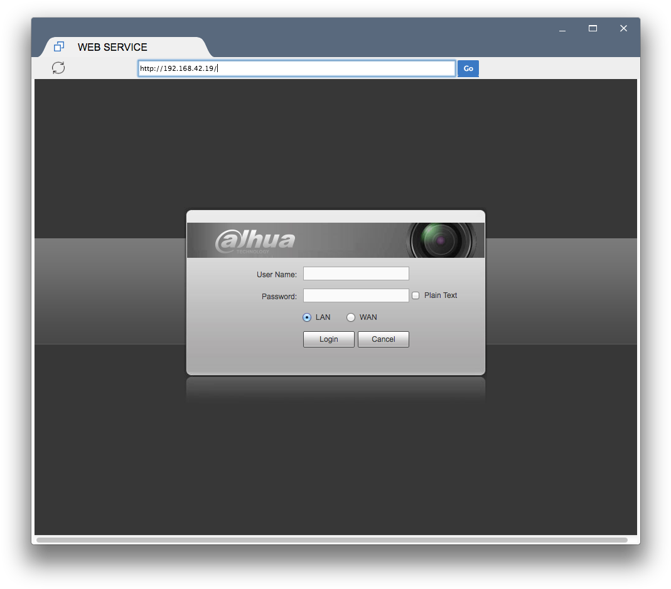Image resolution: width=671 pixels, height=589 pixels.
Task: Click the window icon on the WEB SERVICE tab
Action: point(59,46)
